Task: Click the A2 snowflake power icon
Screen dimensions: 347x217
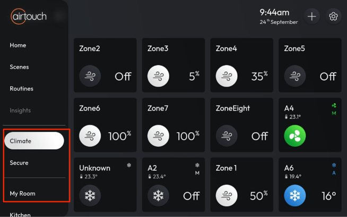Action: (x=158, y=196)
